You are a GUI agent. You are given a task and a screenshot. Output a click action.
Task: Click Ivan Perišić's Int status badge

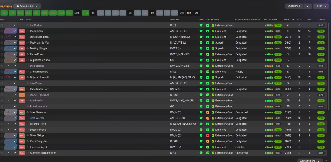click(22, 101)
